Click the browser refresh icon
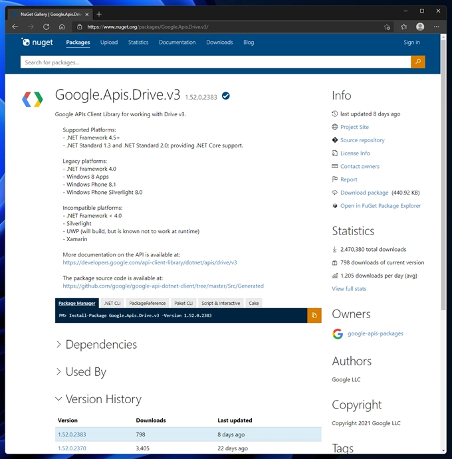 point(47,27)
